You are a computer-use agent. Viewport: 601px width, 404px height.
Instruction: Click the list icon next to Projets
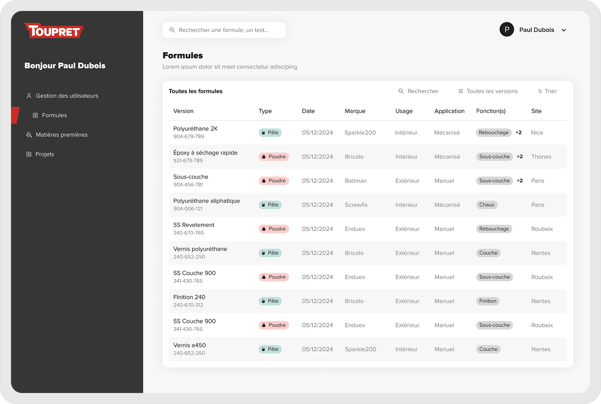[x=29, y=154]
